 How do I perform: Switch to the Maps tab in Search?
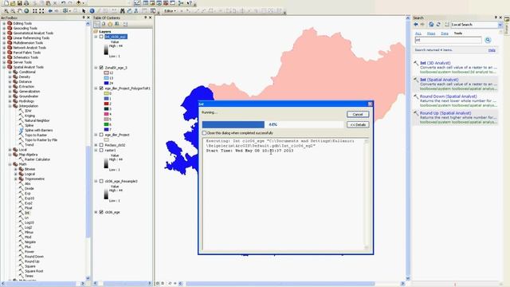431,33
